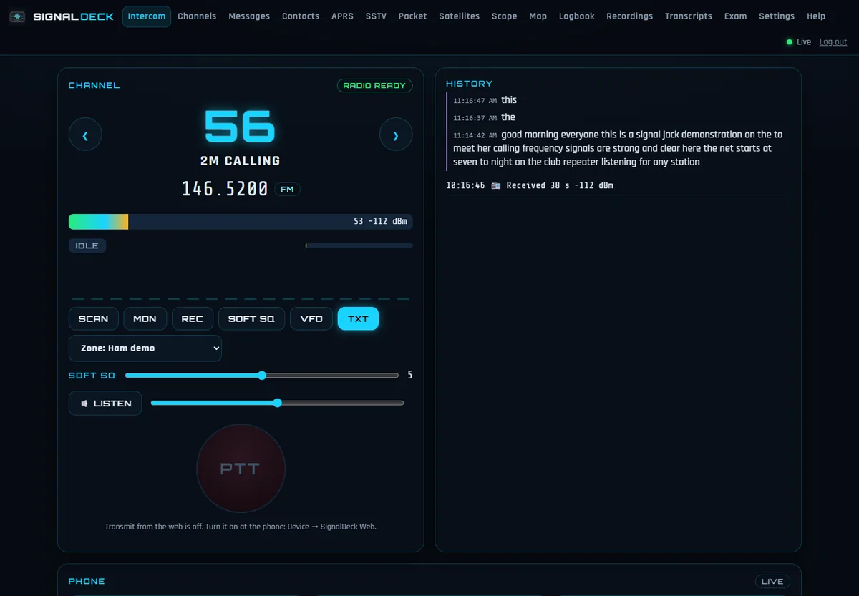Switch to the Packet tab

coord(412,16)
